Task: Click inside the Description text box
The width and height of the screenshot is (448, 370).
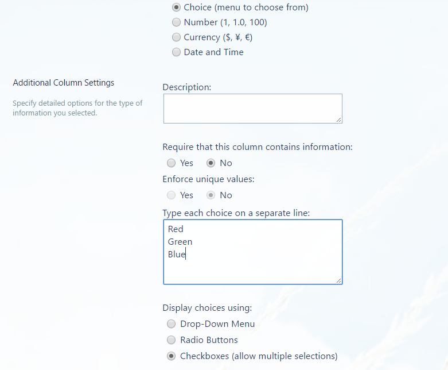Action: 253,109
